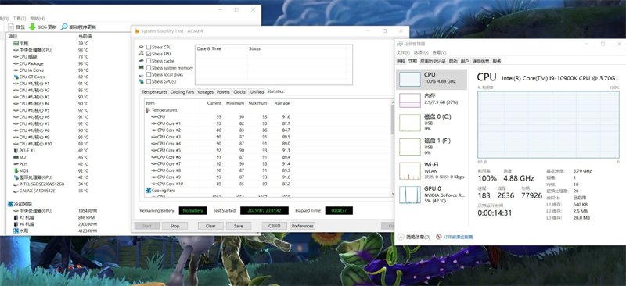
Task: Open the Voltages tab
Action: coord(205,91)
